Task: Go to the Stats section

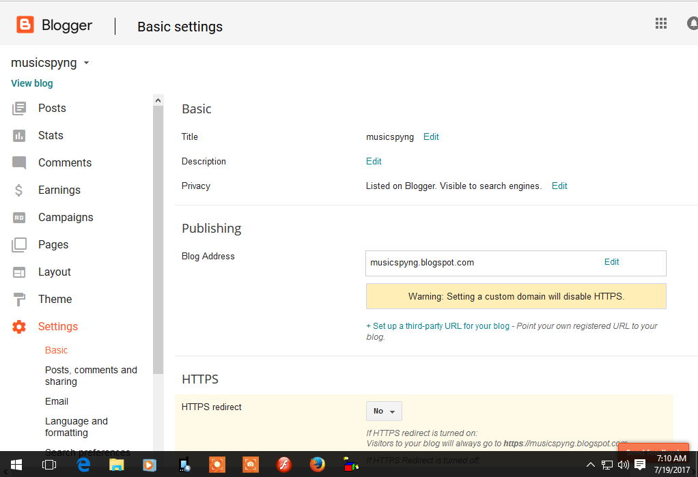Action: (51, 135)
